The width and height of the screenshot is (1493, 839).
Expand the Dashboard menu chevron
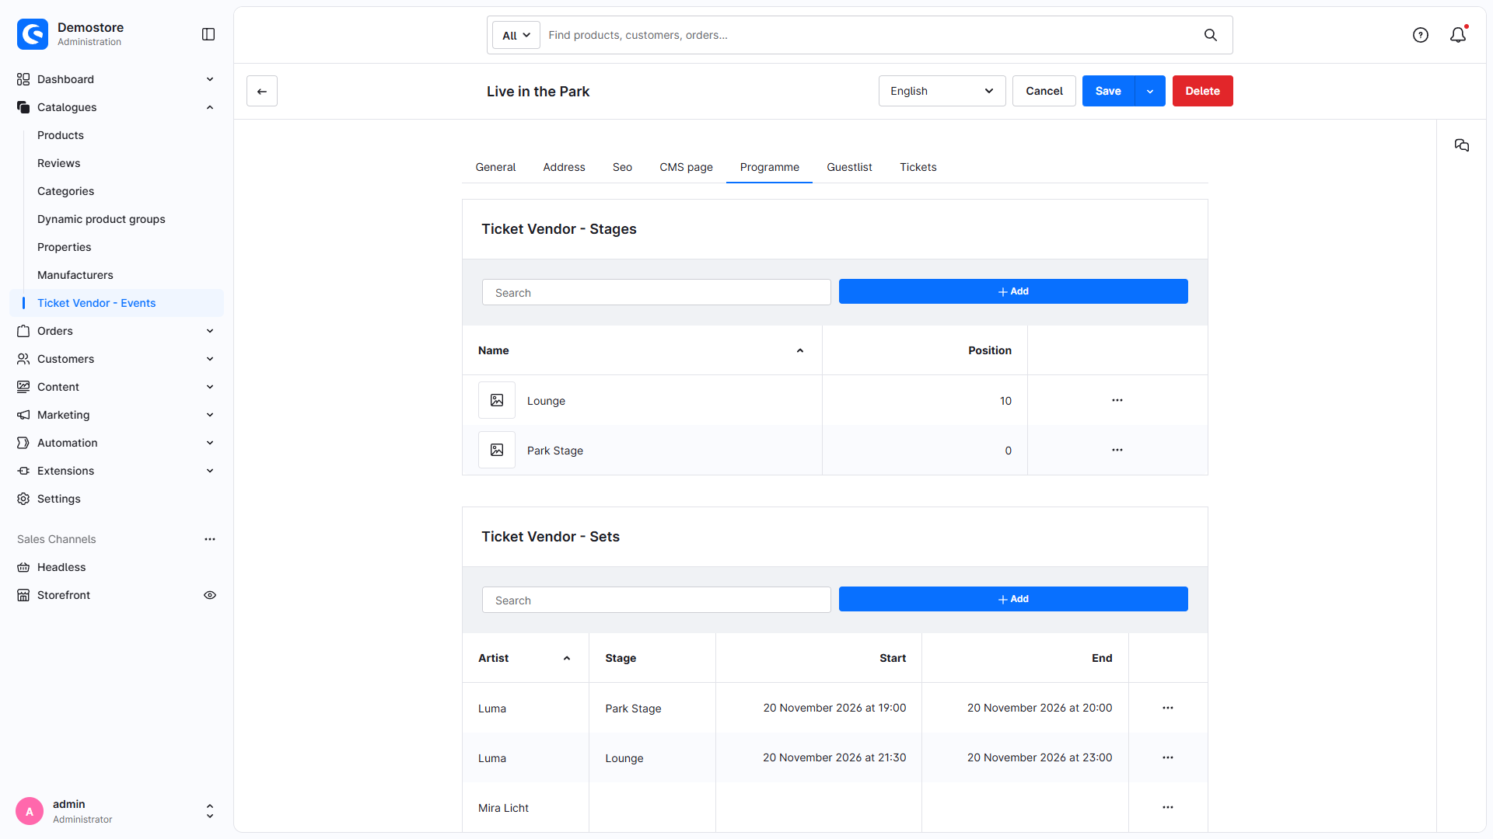coord(210,79)
